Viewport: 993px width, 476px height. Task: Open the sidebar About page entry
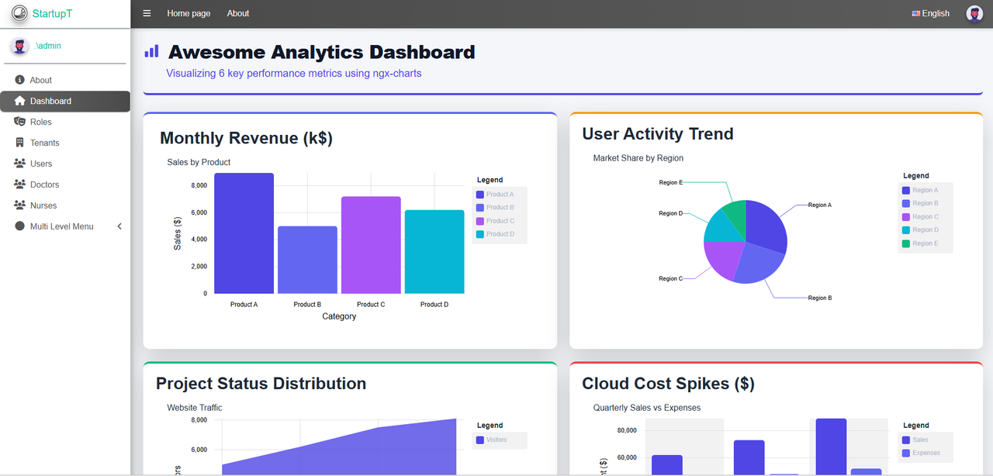click(65, 80)
